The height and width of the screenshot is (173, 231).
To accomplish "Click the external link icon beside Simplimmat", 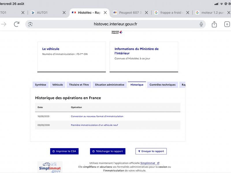I will click(x=158, y=163).
